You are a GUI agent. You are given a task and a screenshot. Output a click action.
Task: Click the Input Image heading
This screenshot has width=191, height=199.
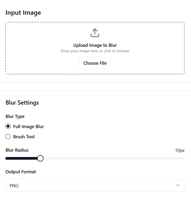23,13
